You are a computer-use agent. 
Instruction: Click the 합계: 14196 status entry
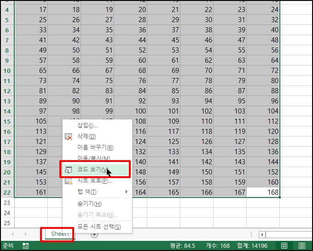click(252, 245)
